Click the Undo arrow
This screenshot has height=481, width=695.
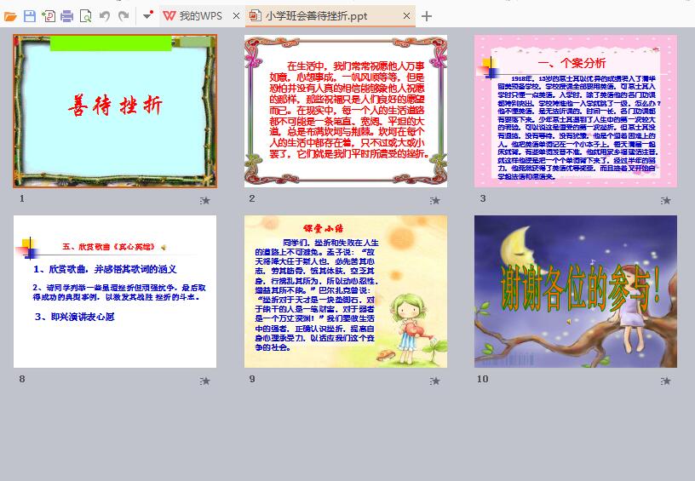coord(105,17)
